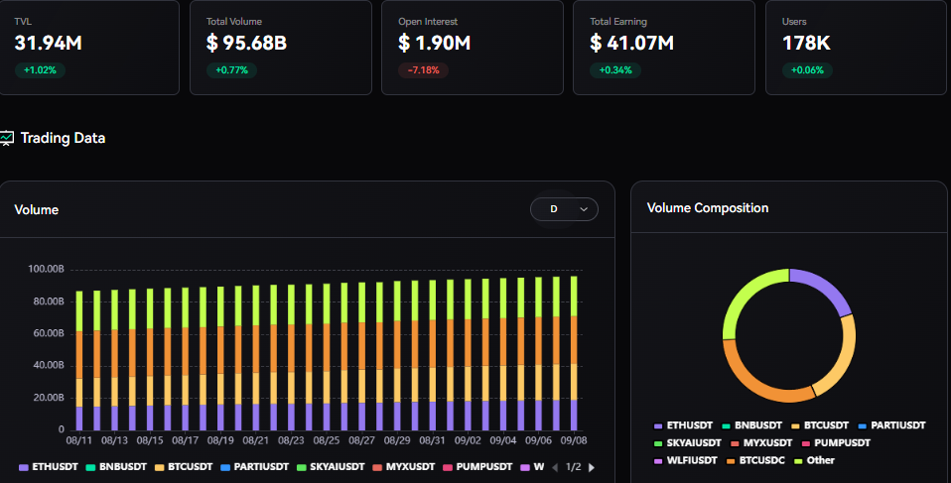Toggle SKYAIUSDT series in Volume chart legend
Screen dimensions: 951x483
click(331, 467)
